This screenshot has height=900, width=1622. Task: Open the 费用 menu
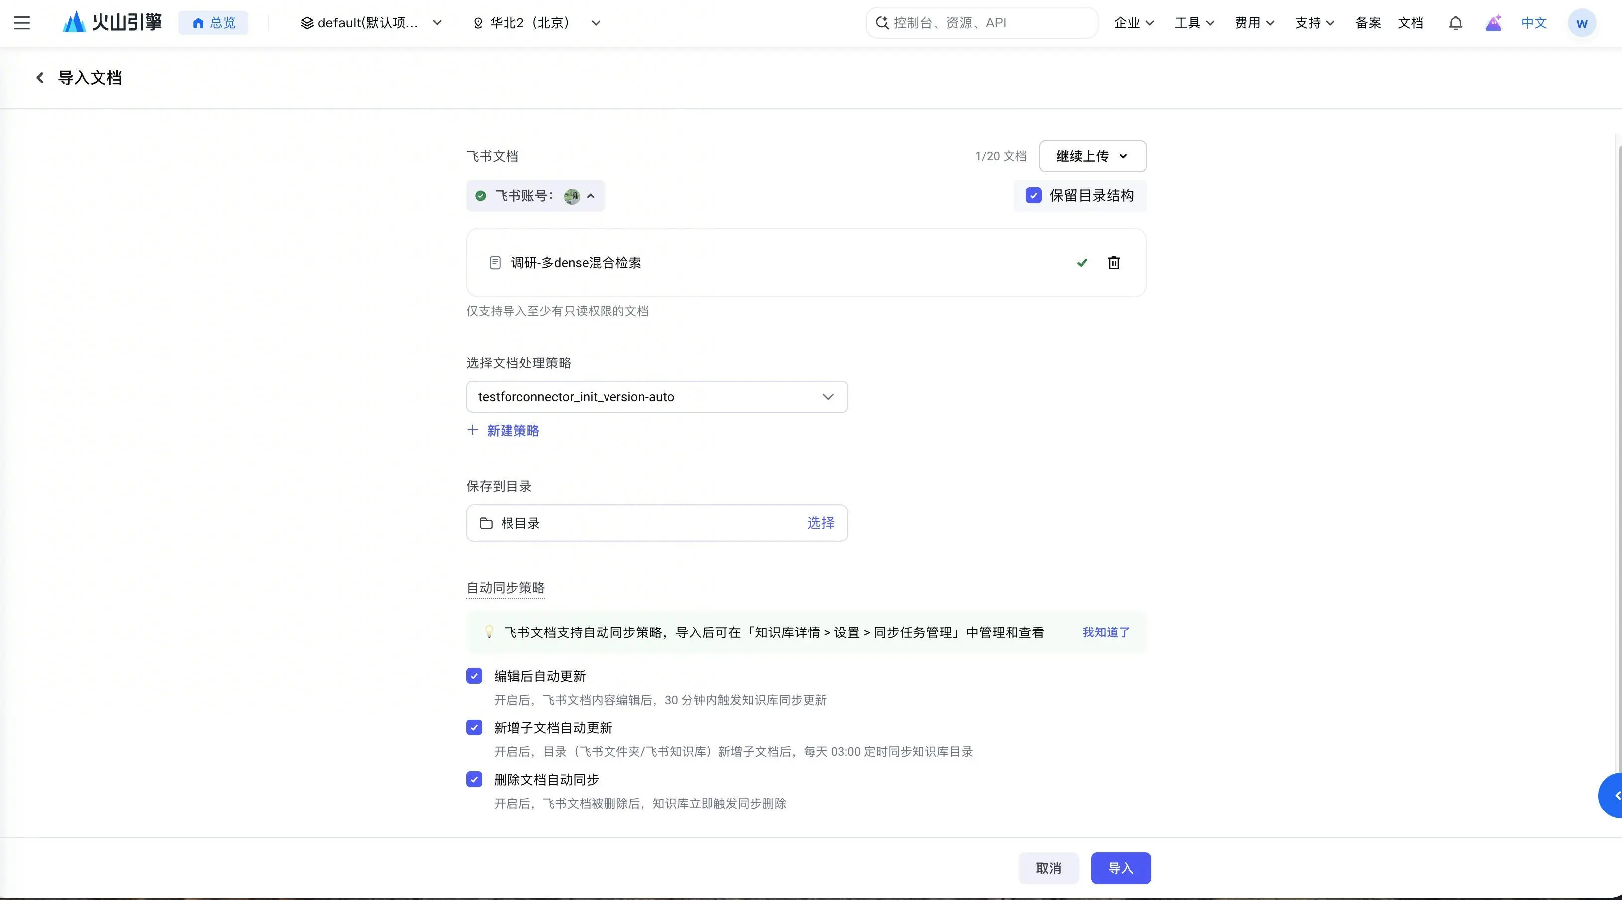point(1254,23)
